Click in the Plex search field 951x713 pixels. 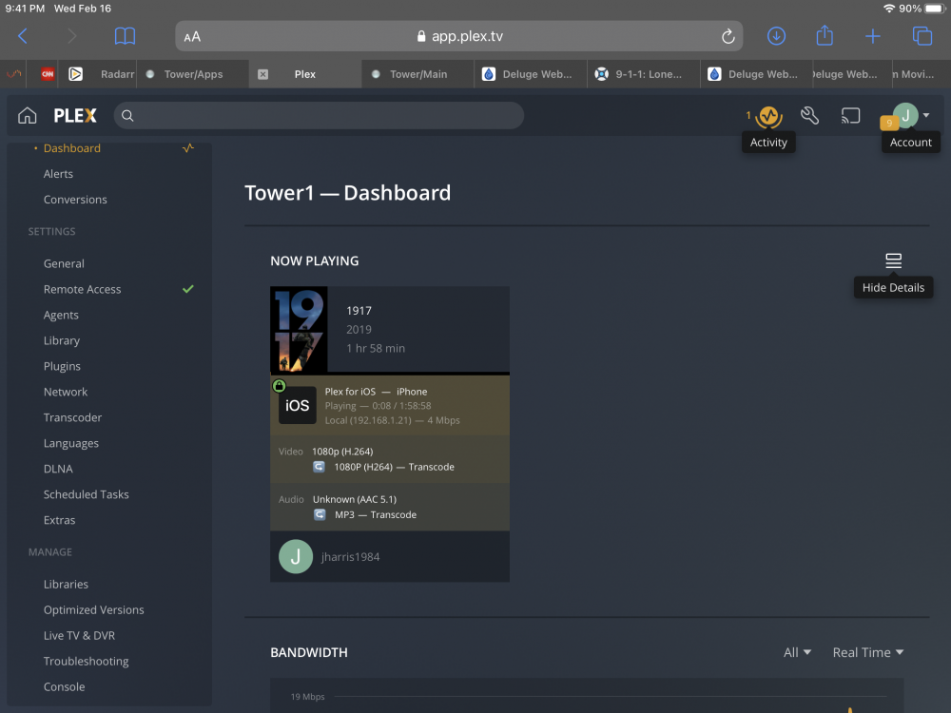pos(319,115)
